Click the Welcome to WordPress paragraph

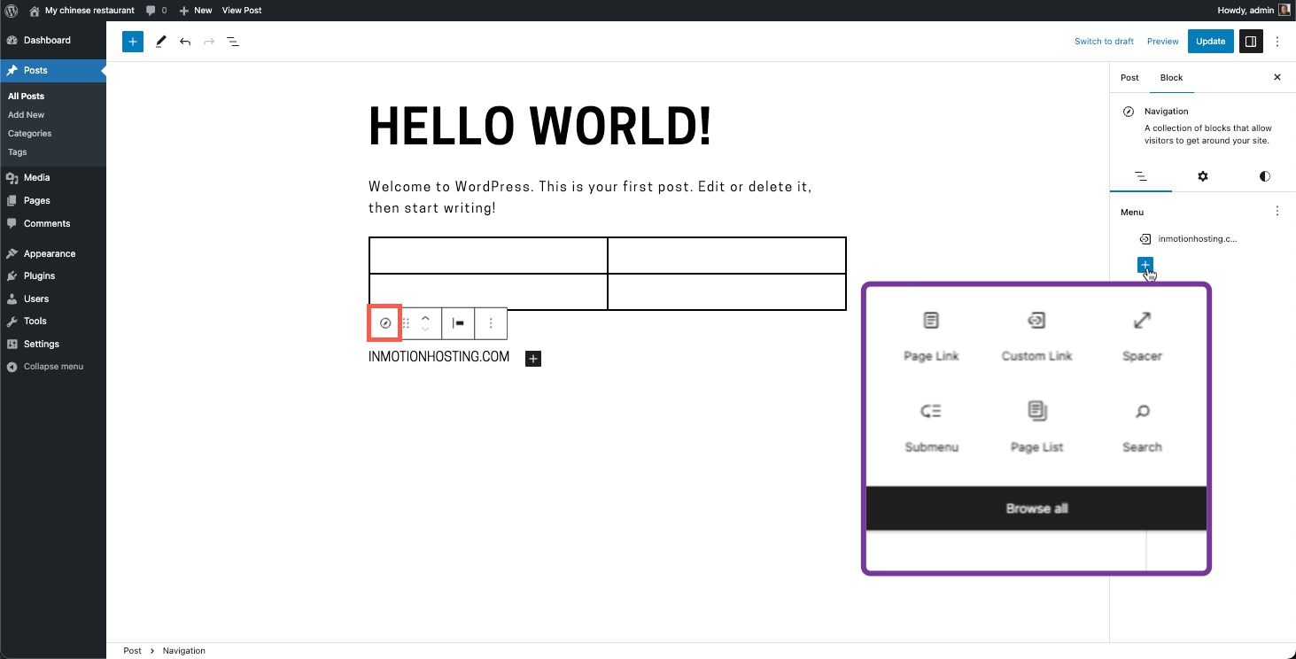pyautogui.click(x=590, y=198)
